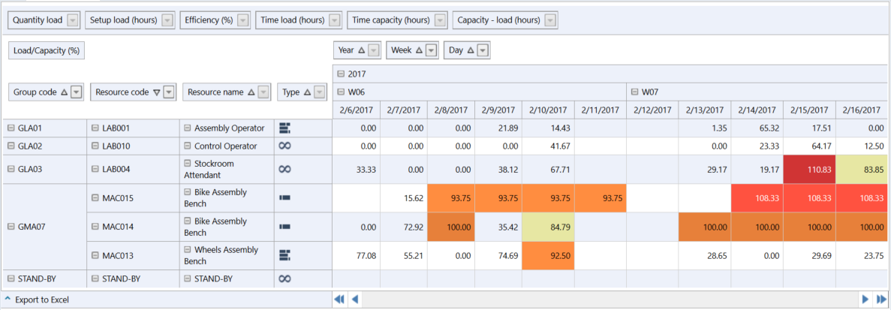Click the Load/Capacity (%) field button
Viewport: 891px width, 310px height.
click(x=47, y=51)
